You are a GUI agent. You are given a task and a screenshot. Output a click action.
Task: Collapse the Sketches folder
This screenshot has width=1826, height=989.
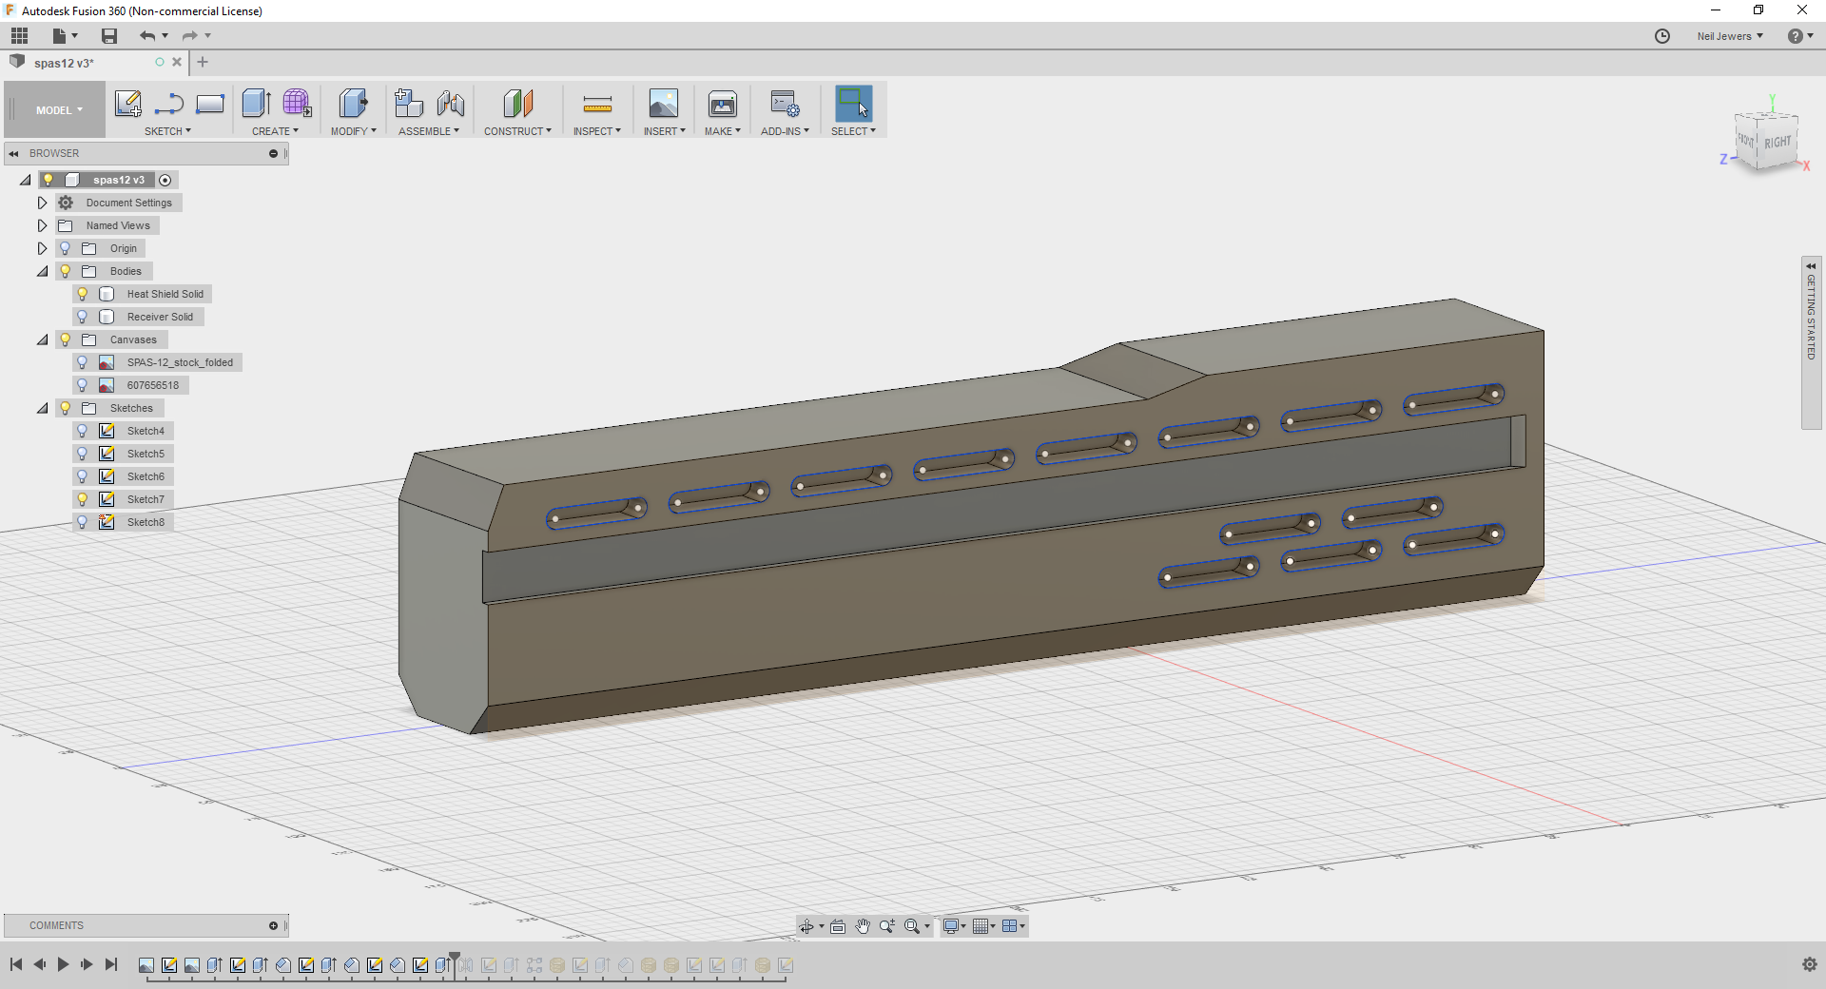[42, 408]
